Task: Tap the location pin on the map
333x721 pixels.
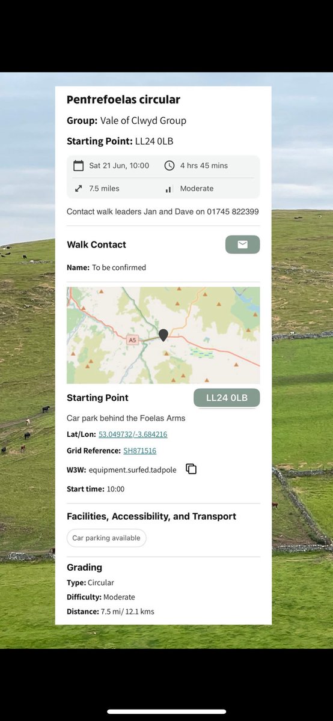Action: pyautogui.click(x=163, y=335)
